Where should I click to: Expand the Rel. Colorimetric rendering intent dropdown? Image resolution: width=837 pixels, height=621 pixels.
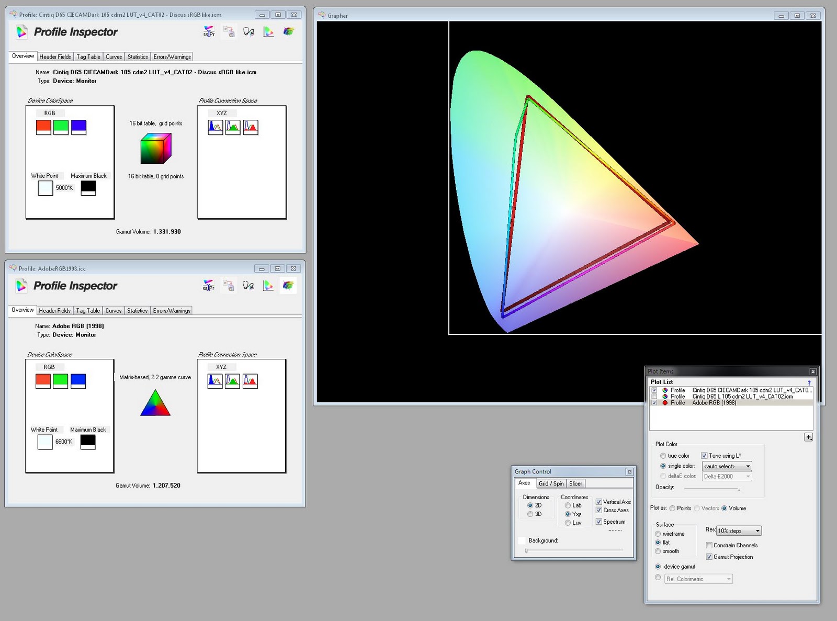[699, 579]
